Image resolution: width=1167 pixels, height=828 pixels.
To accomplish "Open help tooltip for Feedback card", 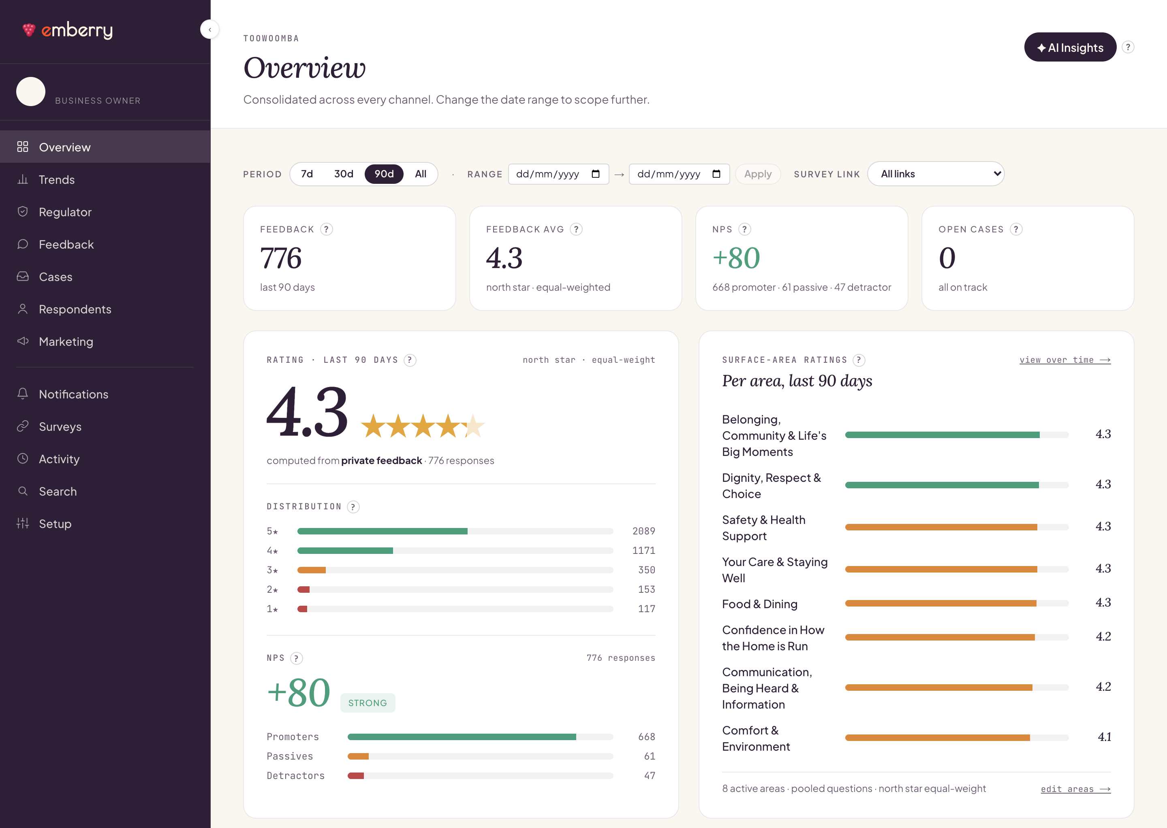I will click(x=327, y=230).
